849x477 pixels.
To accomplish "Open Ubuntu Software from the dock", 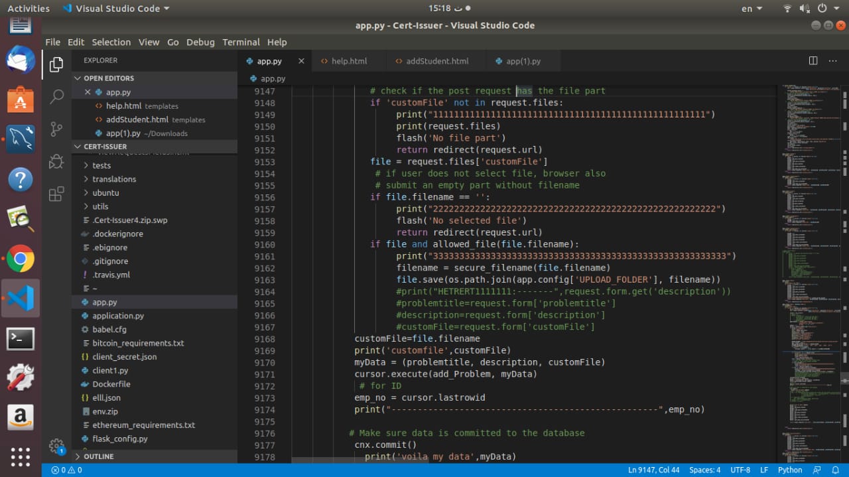I will pos(21,100).
